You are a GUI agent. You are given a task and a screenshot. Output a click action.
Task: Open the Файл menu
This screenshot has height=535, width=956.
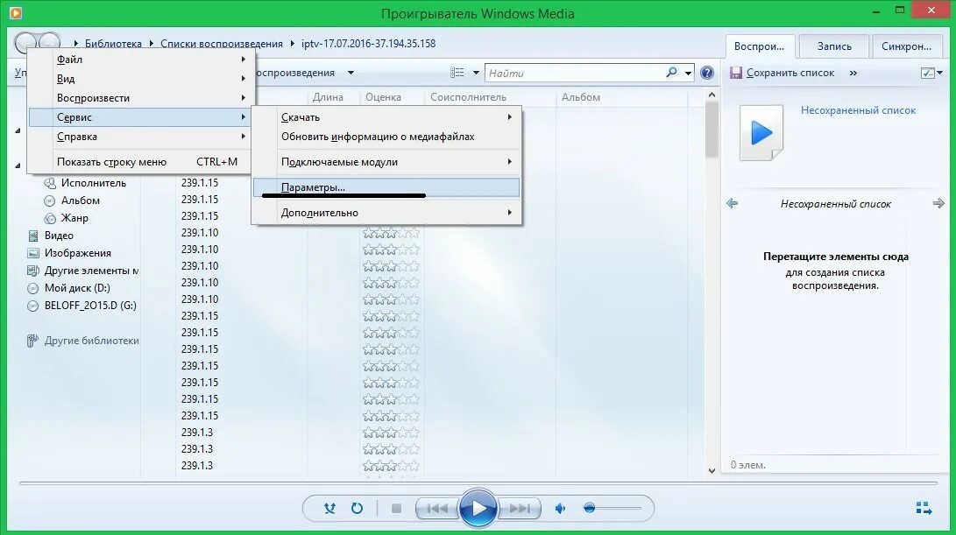(x=141, y=60)
